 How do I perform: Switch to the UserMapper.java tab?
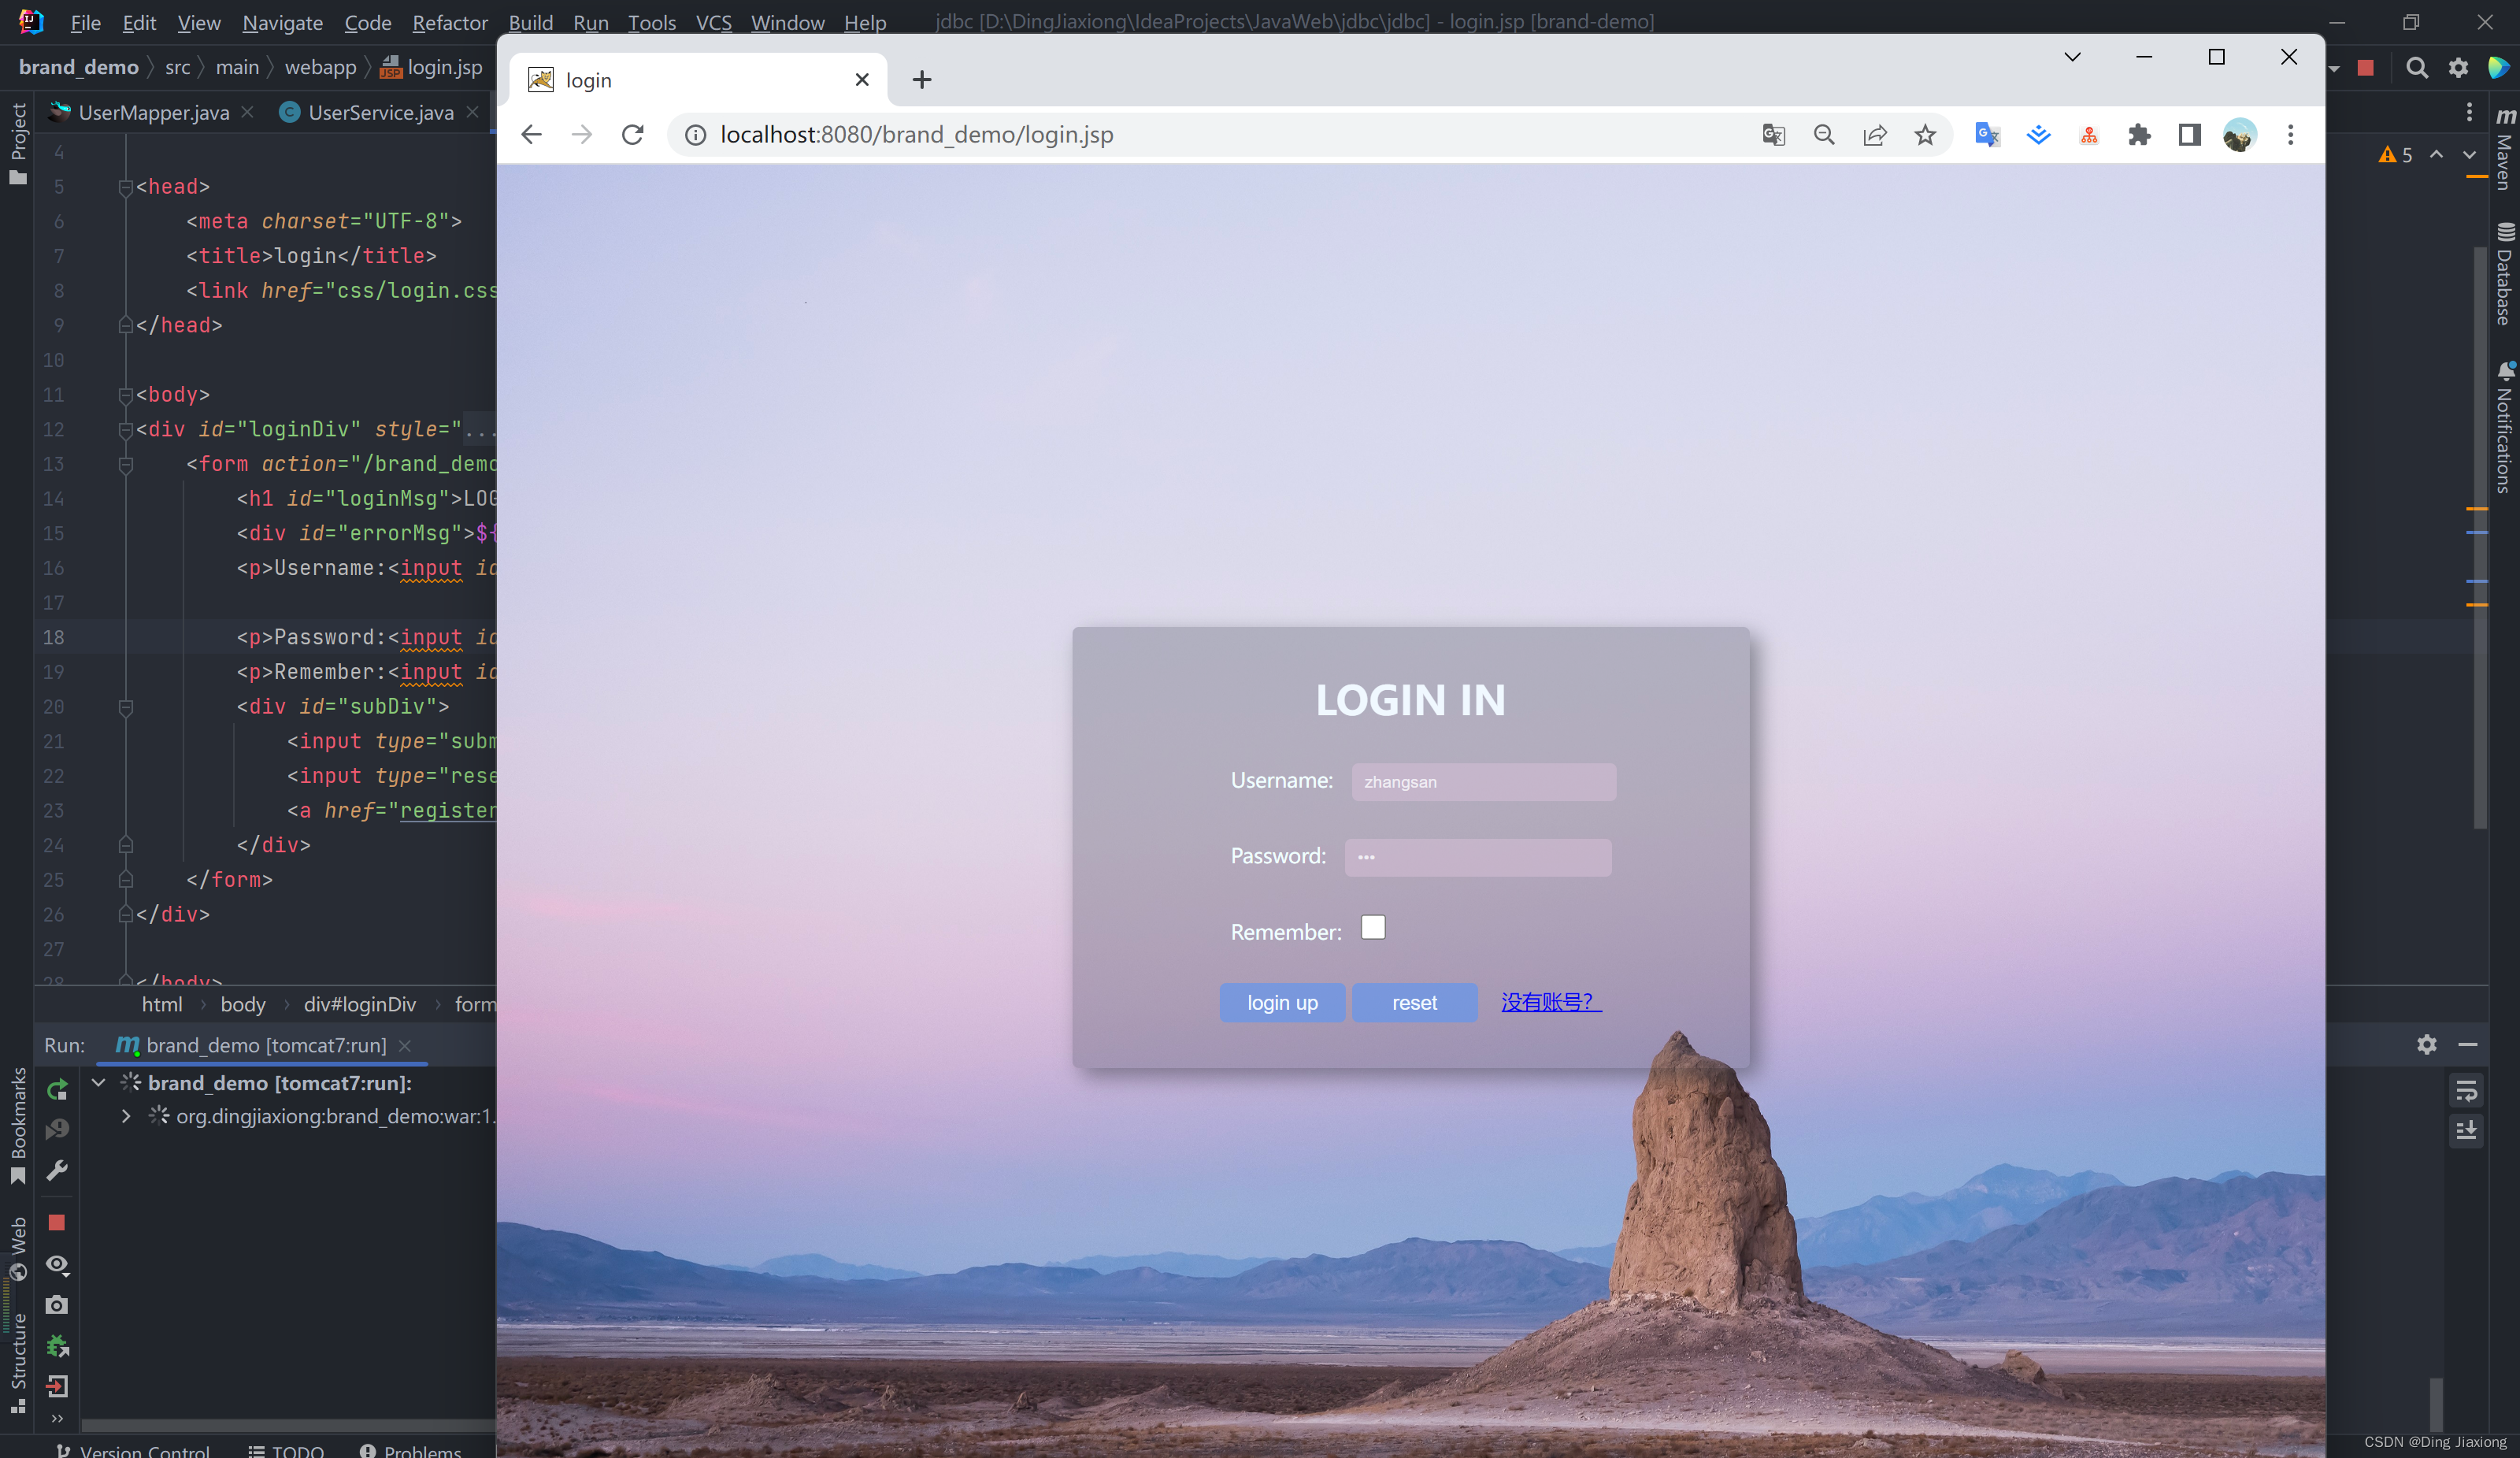coord(153,113)
